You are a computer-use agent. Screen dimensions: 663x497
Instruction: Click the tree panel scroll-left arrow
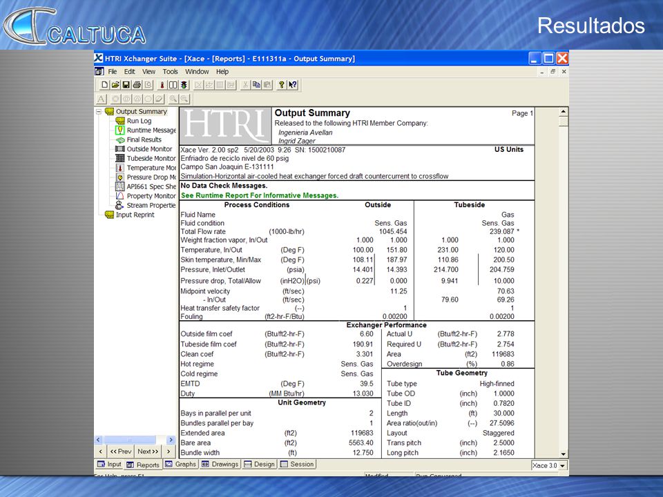point(98,440)
